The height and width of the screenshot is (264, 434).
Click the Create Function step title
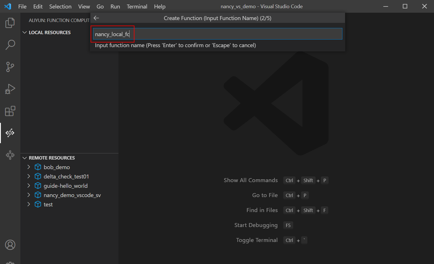217,18
